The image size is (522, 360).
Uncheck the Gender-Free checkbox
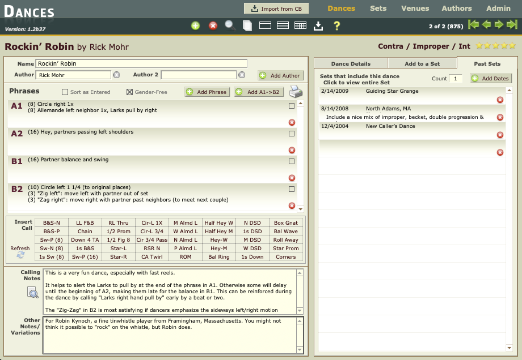click(129, 92)
